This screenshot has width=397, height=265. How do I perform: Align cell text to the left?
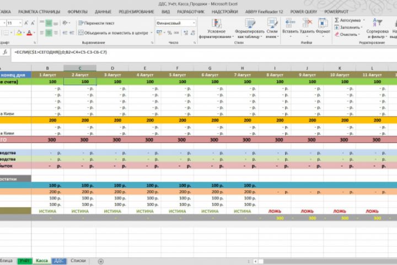[42, 33]
